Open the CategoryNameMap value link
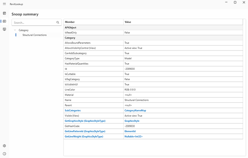This screenshot has width=248, height=158. (135, 111)
